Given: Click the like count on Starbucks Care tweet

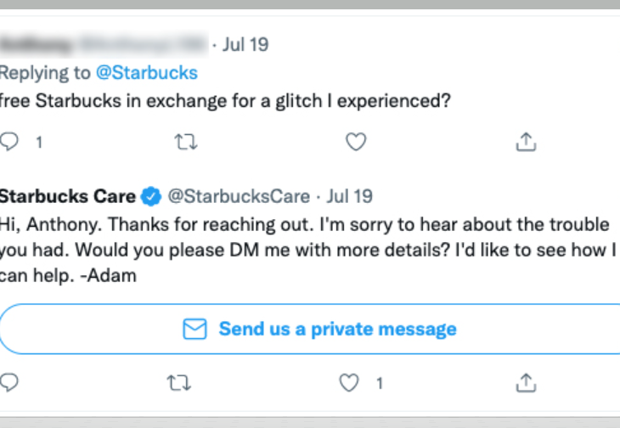Looking at the screenshot, I should (379, 383).
